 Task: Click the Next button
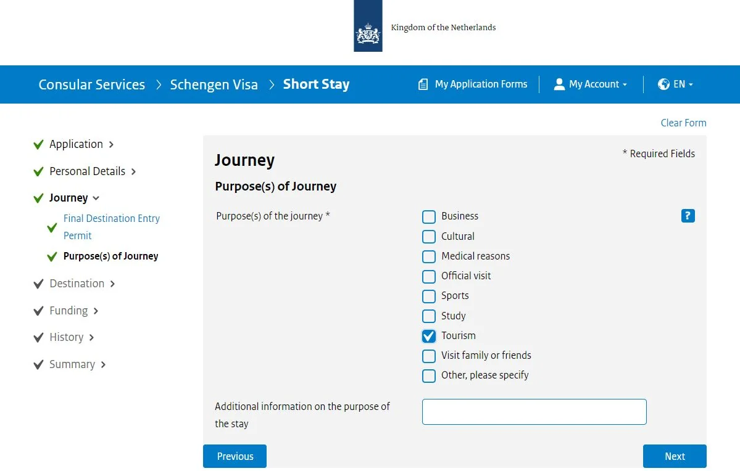(x=675, y=456)
